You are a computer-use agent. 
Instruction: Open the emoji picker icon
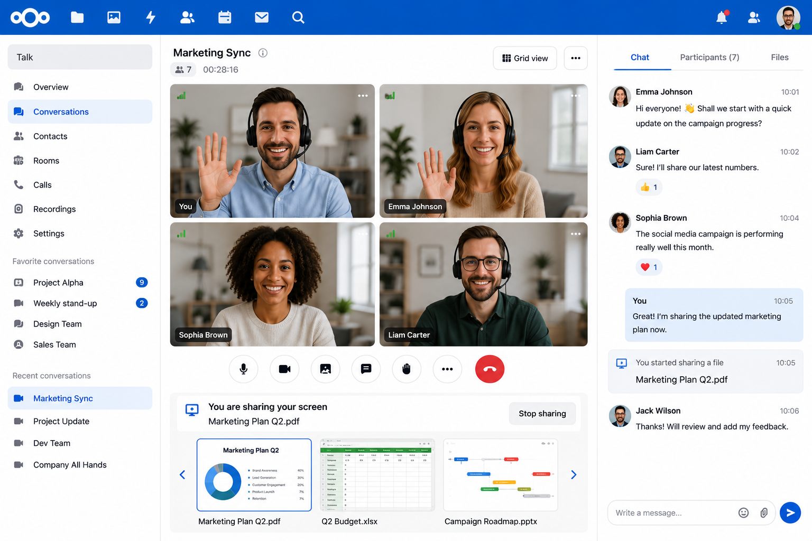coord(743,513)
